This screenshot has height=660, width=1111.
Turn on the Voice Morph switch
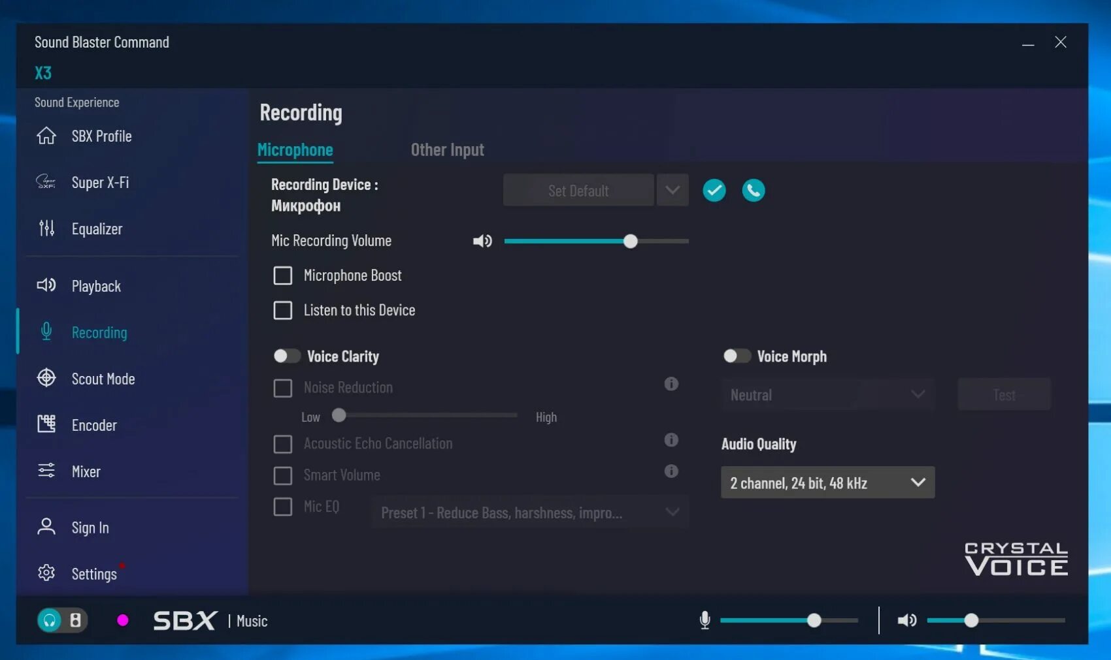click(737, 356)
